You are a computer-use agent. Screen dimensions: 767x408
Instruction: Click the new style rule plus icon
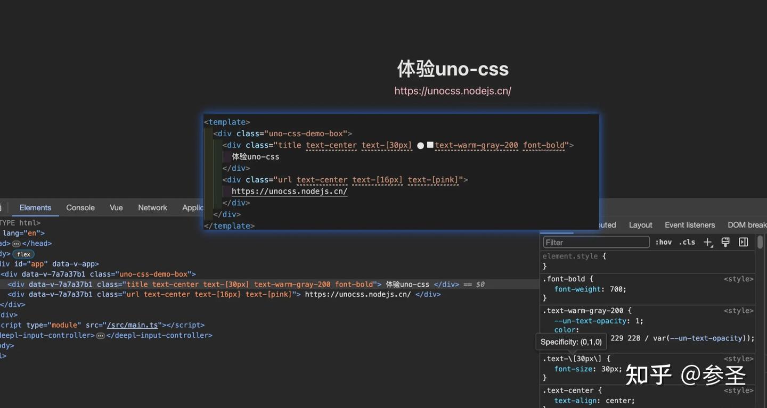point(708,242)
